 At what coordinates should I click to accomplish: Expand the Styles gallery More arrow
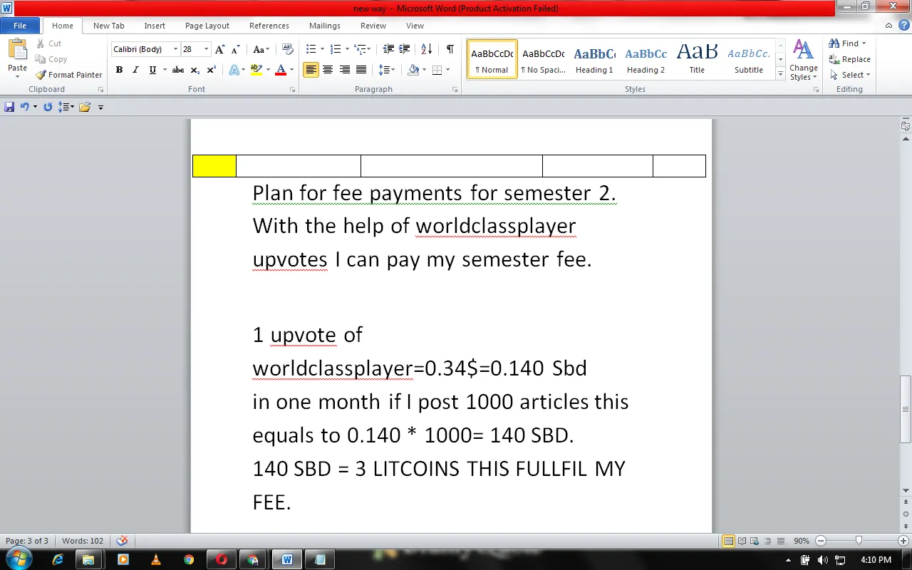781,75
